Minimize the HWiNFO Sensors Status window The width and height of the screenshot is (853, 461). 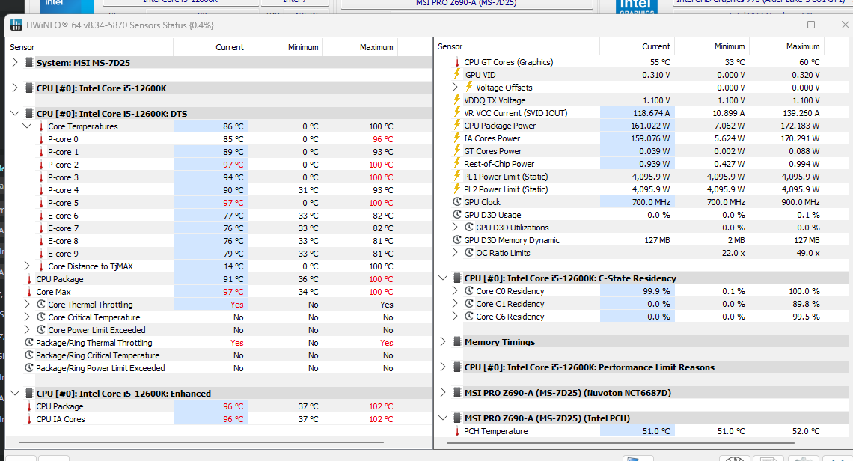[777, 25]
